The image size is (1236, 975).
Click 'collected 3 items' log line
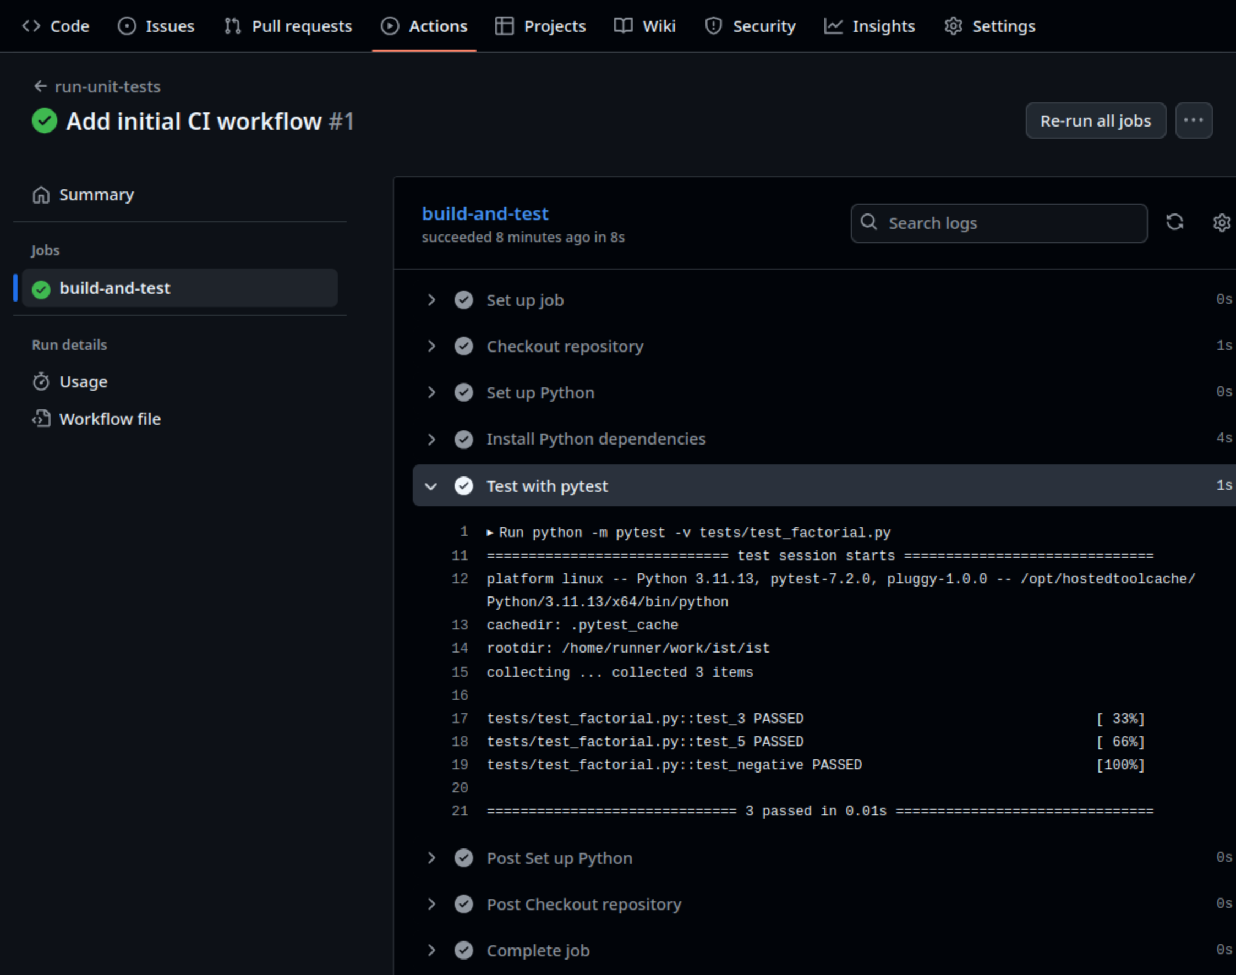pyautogui.click(x=620, y=672)
